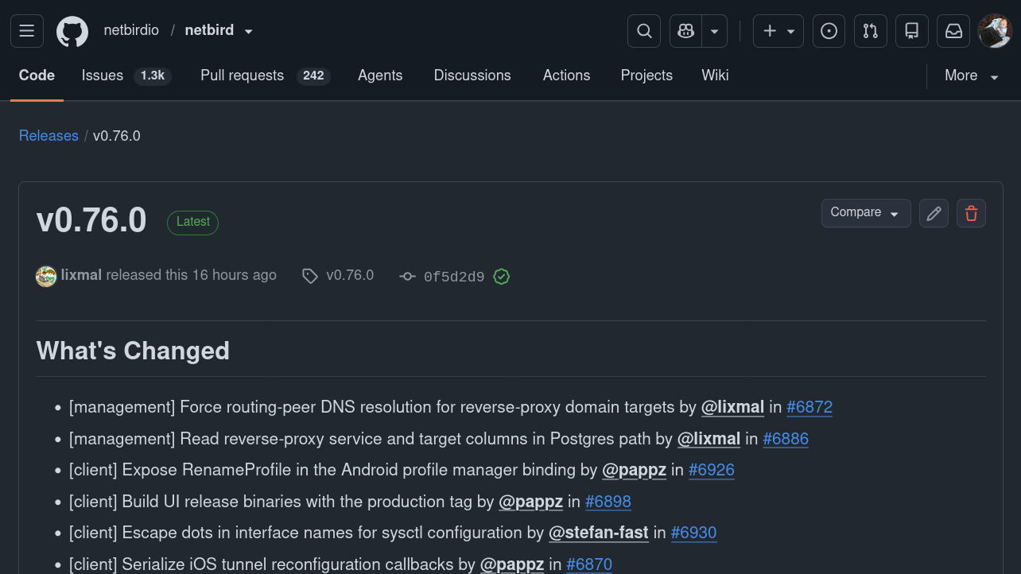Switch to the Projects tab

coord(646,76)
